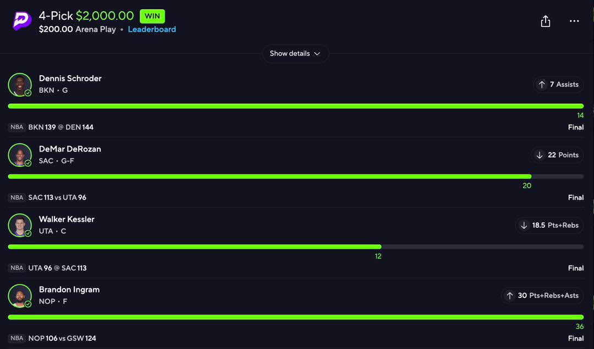594x349 pixels.
Task: Click the SAC · G-F team position text
Action: tap(57, 160)
